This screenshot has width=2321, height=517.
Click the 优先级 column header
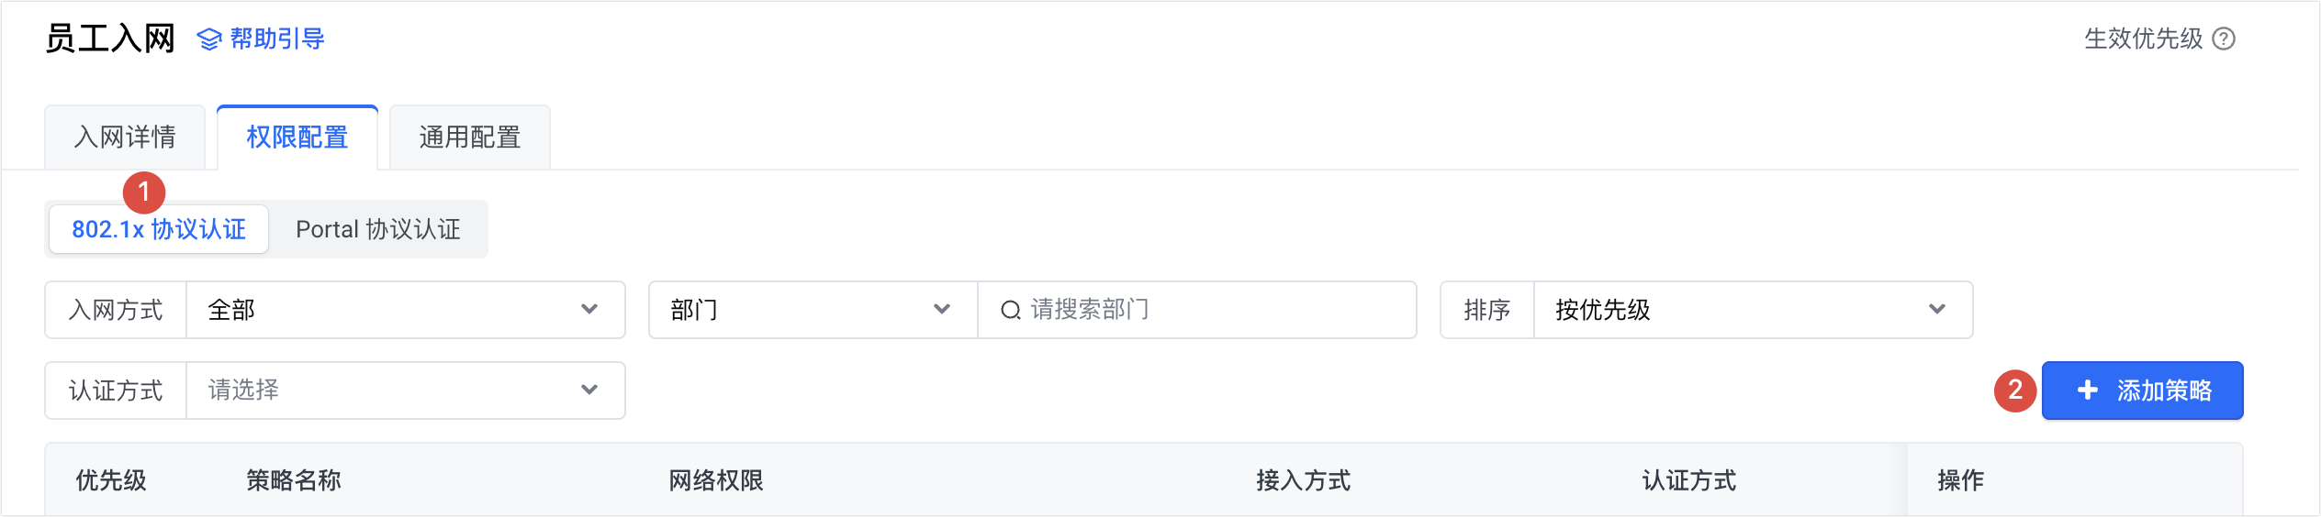pos(111,480)
